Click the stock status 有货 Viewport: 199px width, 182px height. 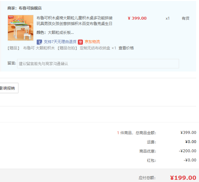(185, 18)
